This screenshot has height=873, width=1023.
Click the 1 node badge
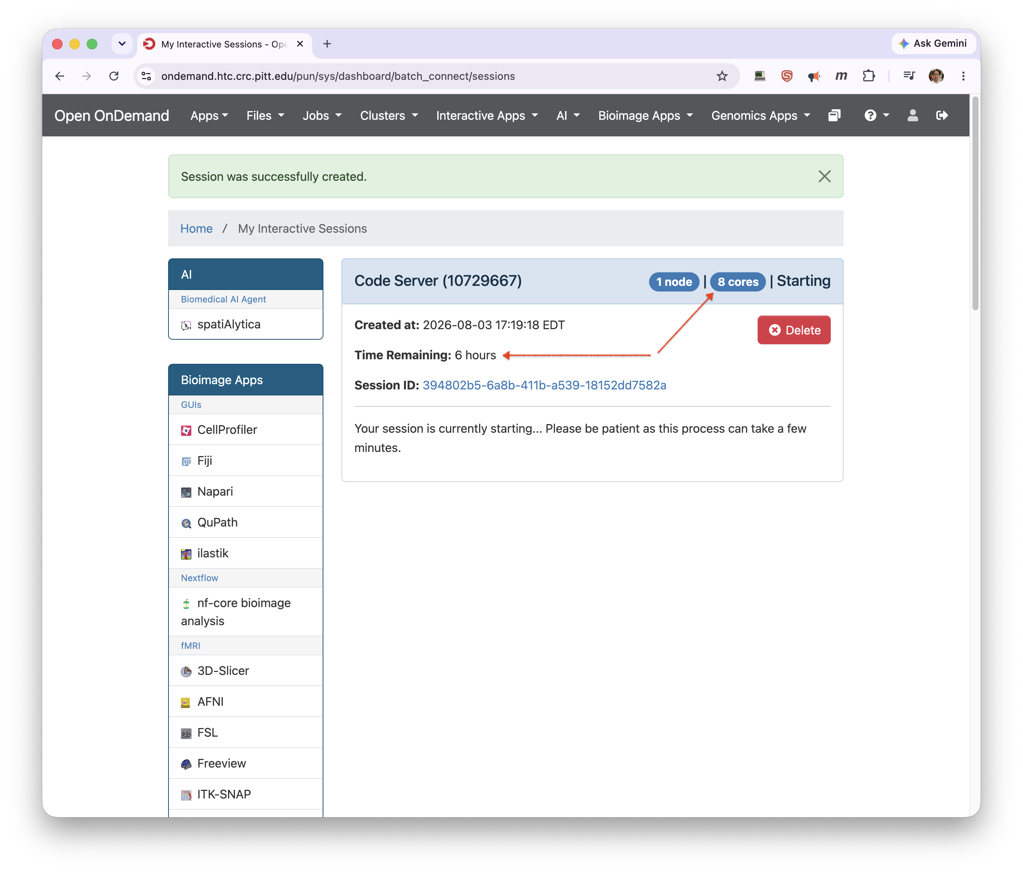click(x=674, y=282)
